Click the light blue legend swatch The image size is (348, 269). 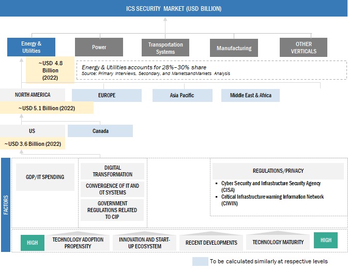coord(200,261)
